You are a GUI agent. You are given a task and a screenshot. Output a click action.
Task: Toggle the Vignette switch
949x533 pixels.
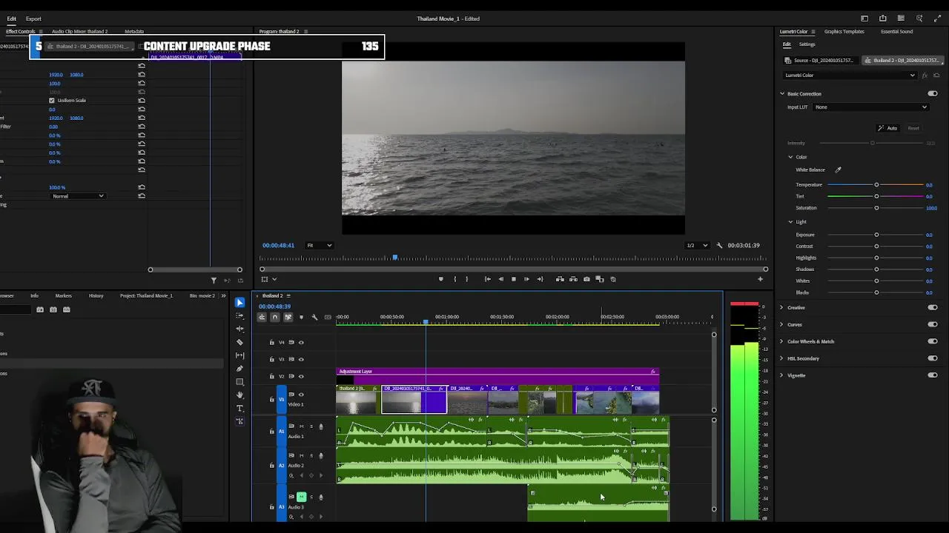pyautogui.click(x=933, y=375)
